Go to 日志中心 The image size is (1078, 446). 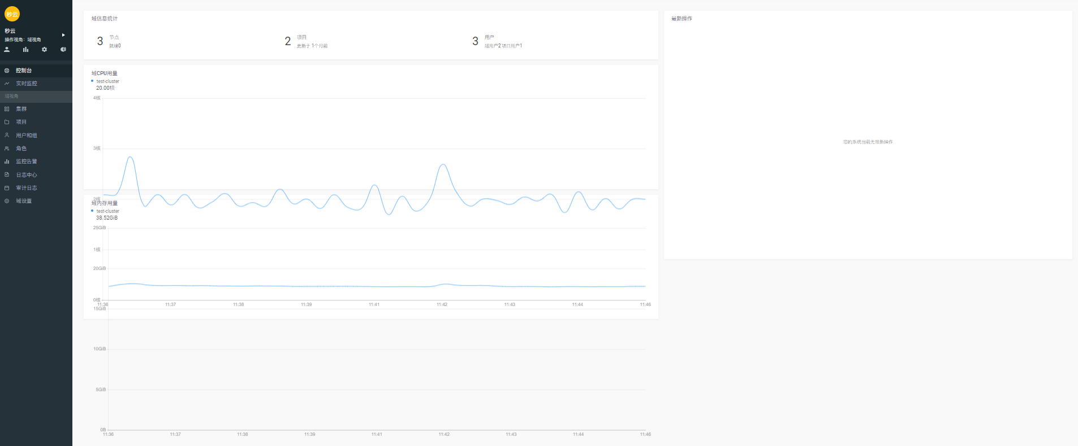(x=26, y=175)
